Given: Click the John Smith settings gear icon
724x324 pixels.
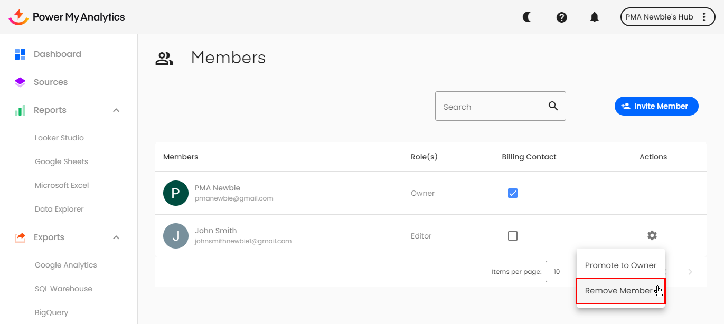Looking at the screenshot, I should click(x=652, y=235).
